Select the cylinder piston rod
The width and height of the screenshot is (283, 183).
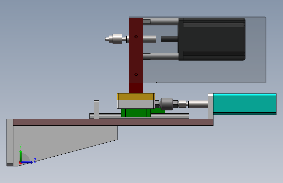click(x=198, y=104)
